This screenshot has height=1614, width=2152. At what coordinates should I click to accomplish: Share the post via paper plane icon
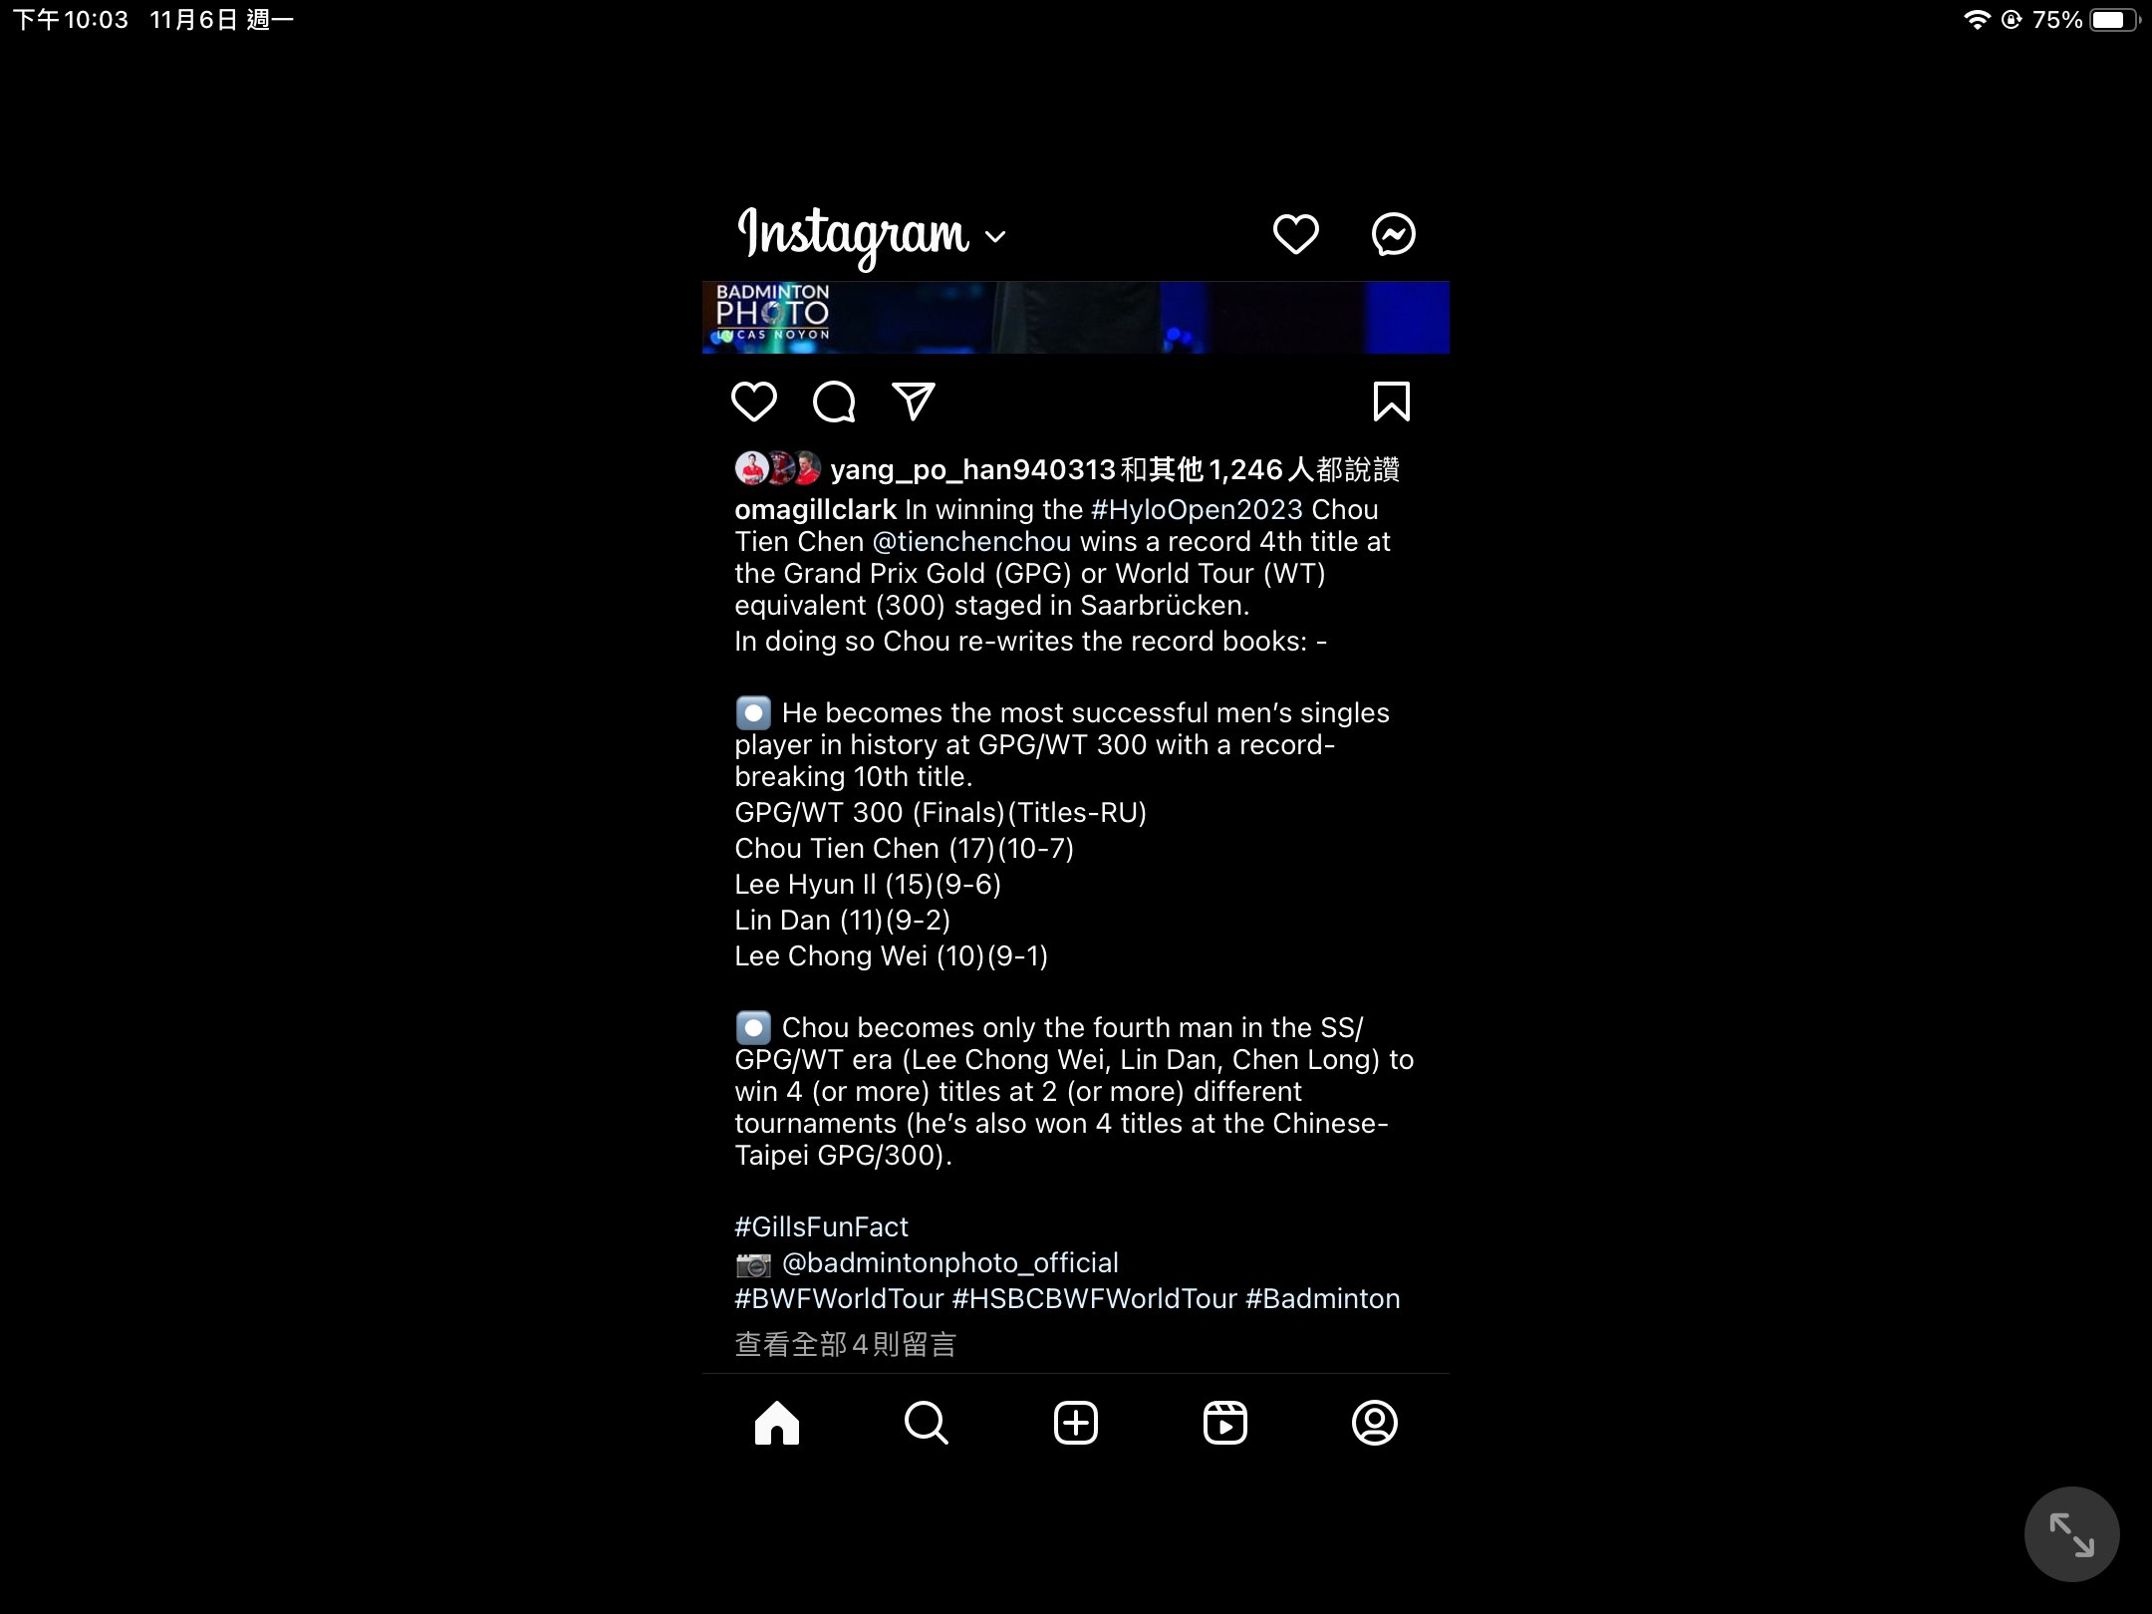tap(914, 402)
